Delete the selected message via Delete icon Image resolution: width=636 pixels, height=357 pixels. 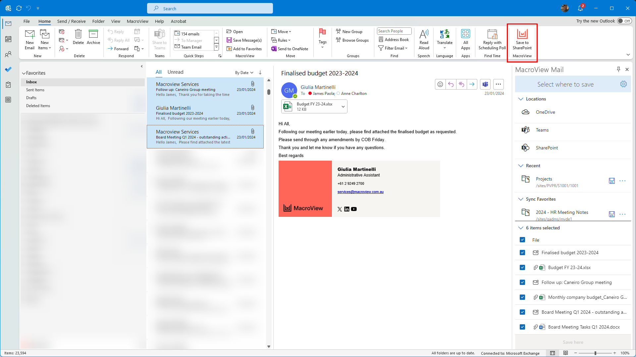pyautogui.click(x=78, y=37)
